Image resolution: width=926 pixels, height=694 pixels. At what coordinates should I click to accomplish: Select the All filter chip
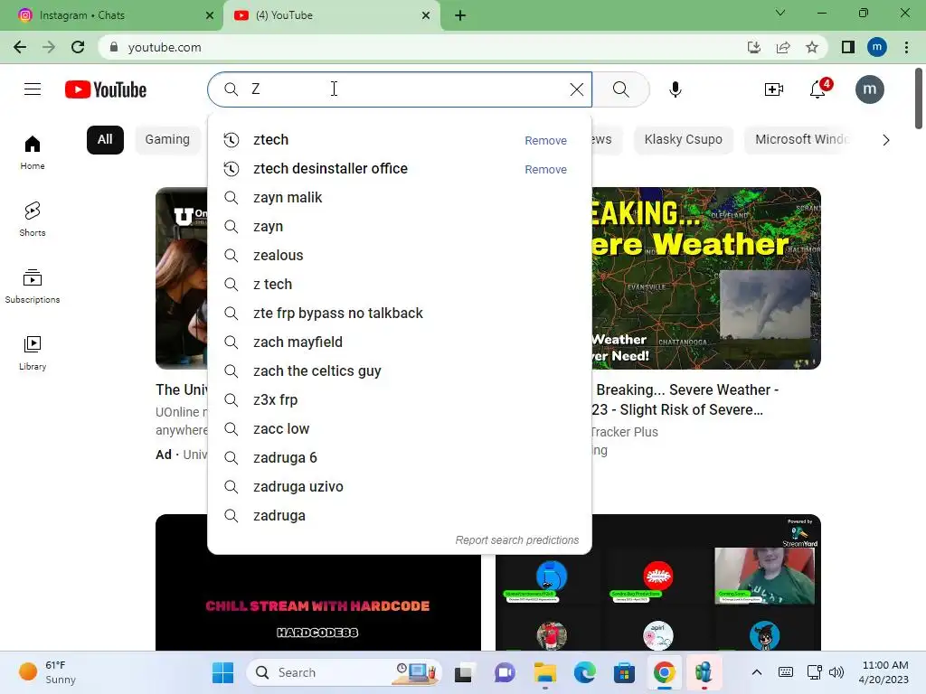pos(105,140)
